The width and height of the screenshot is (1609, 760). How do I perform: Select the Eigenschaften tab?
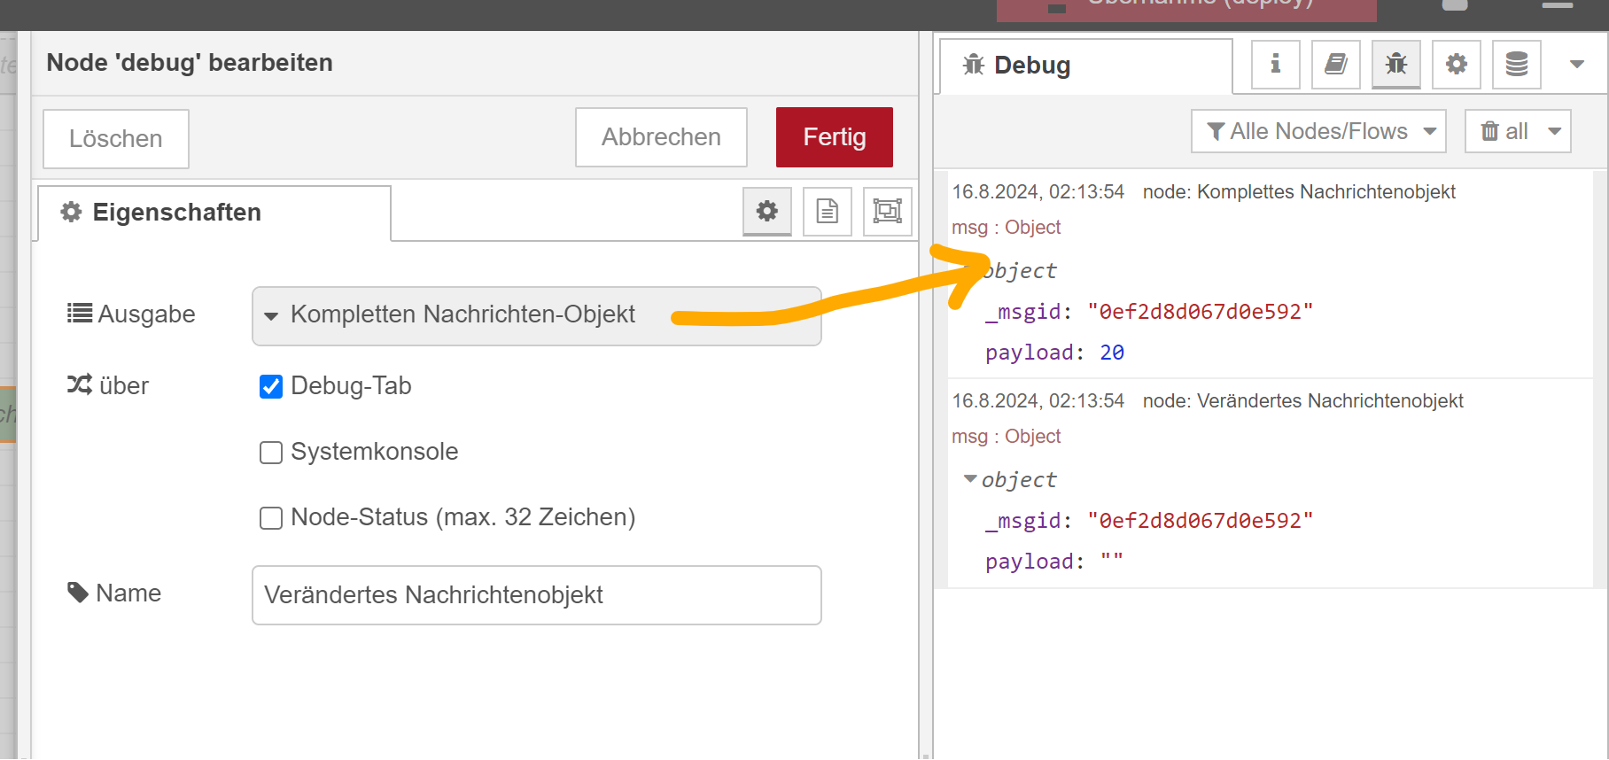(214, 213)
